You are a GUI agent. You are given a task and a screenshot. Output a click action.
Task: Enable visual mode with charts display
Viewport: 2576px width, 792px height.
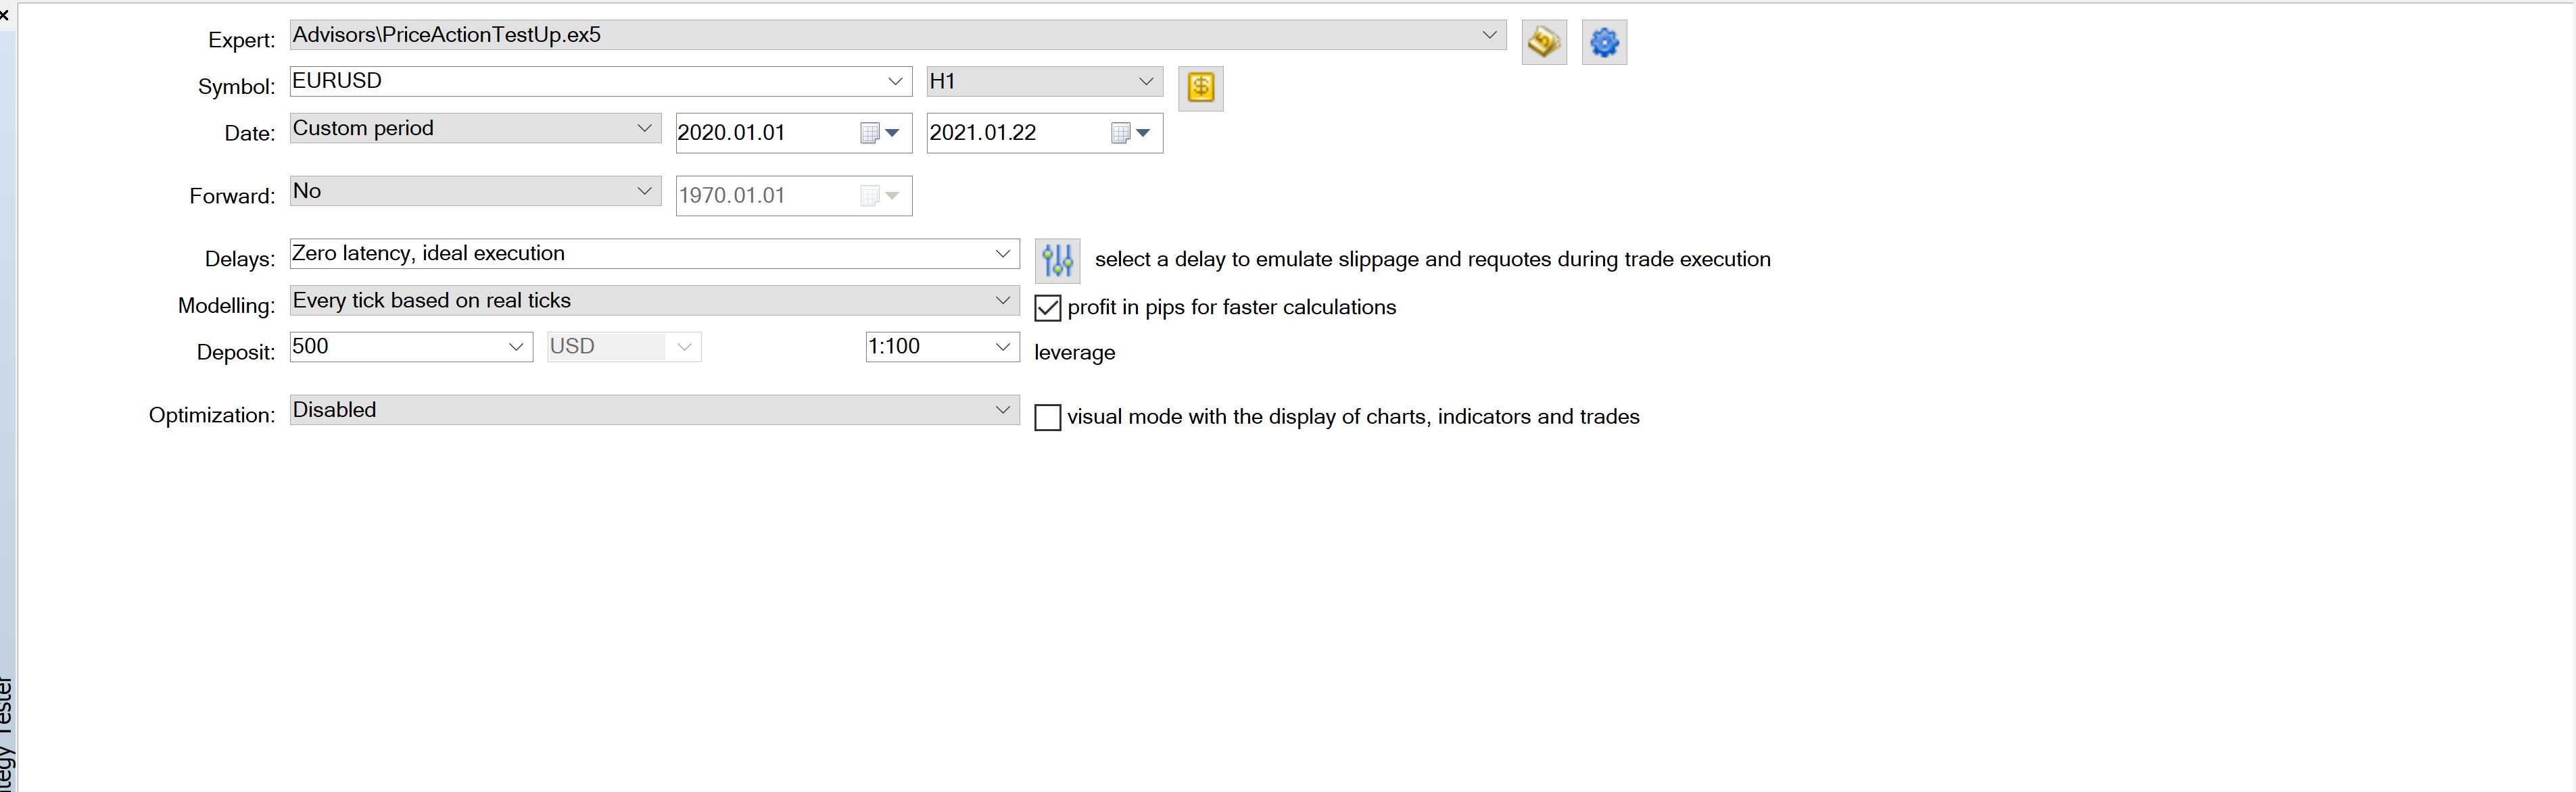tap(1047, 417)
